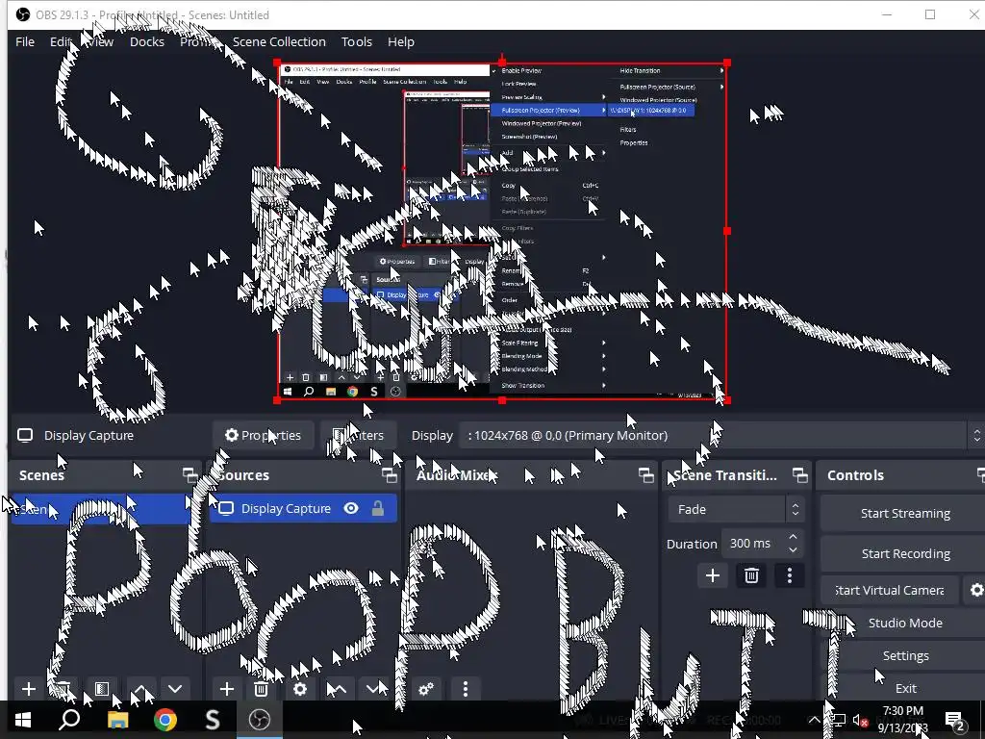Open the File menu
985x739 pixels.
click(25, 41)
